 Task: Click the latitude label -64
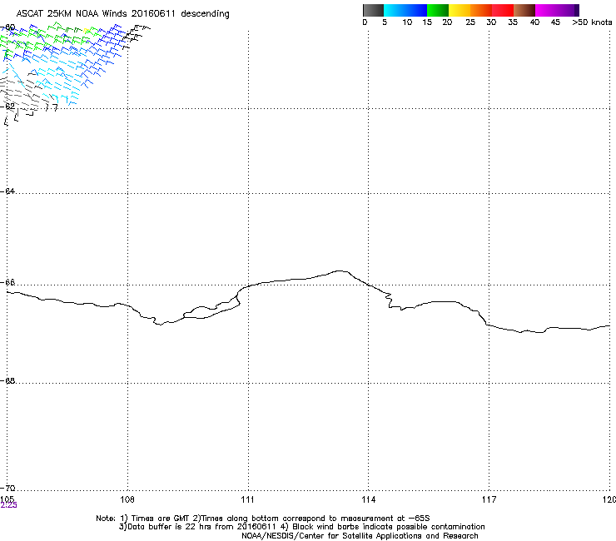pos(7,191)
